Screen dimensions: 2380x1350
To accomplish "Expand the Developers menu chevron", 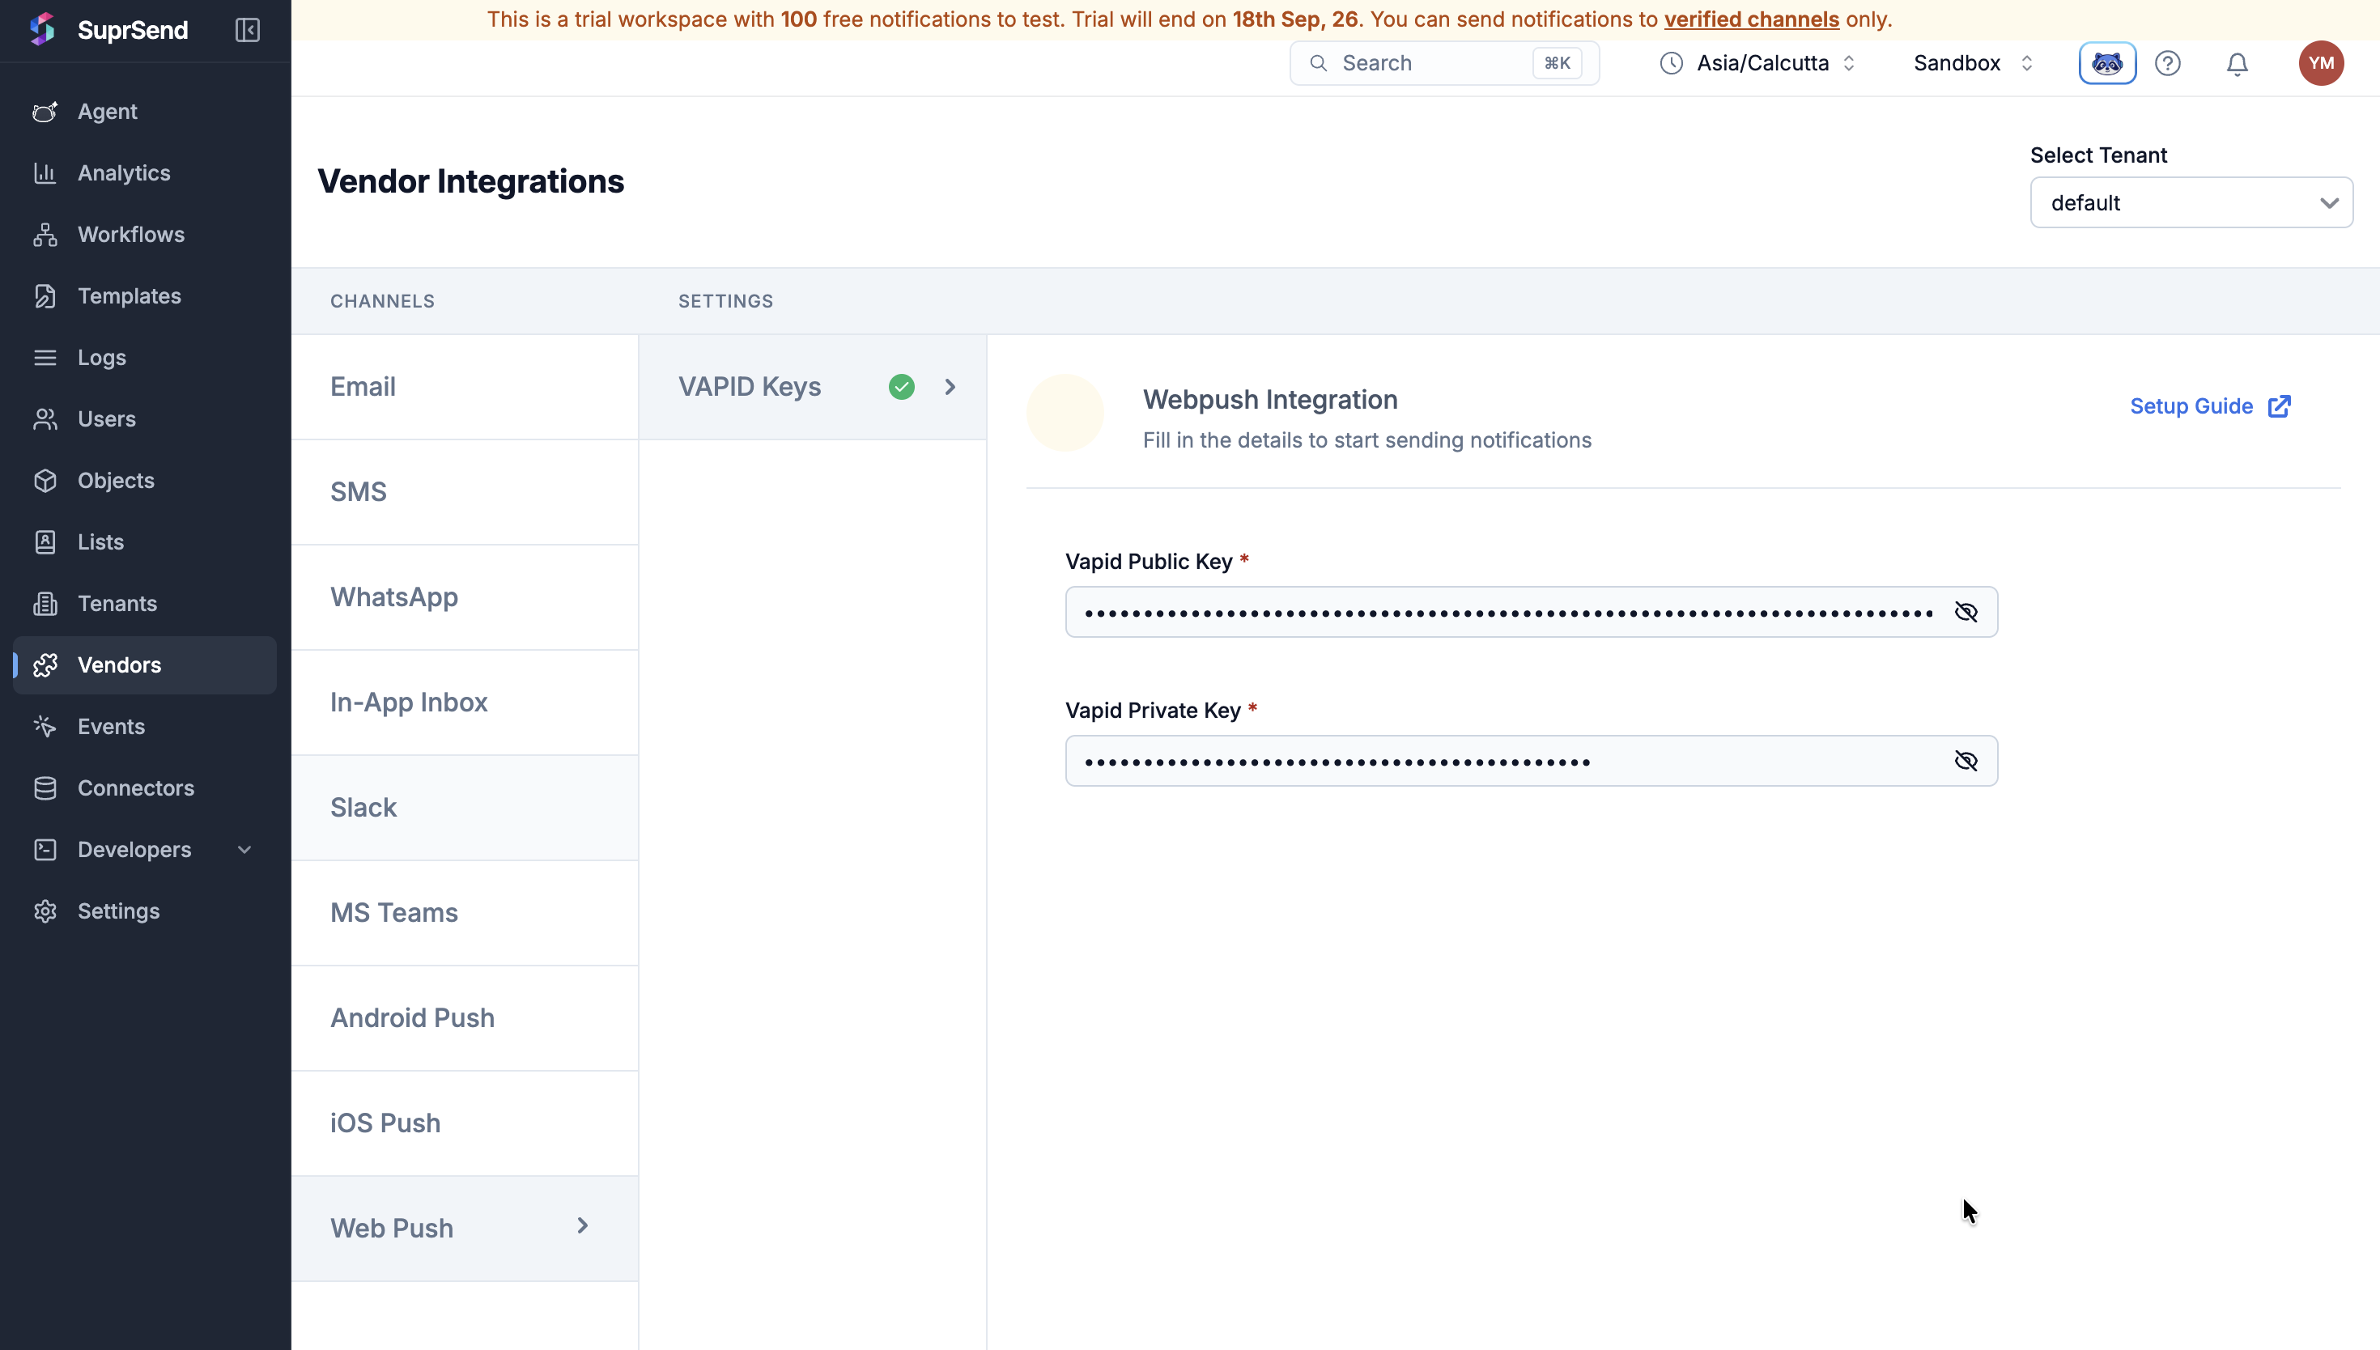I will pos(244,849).
